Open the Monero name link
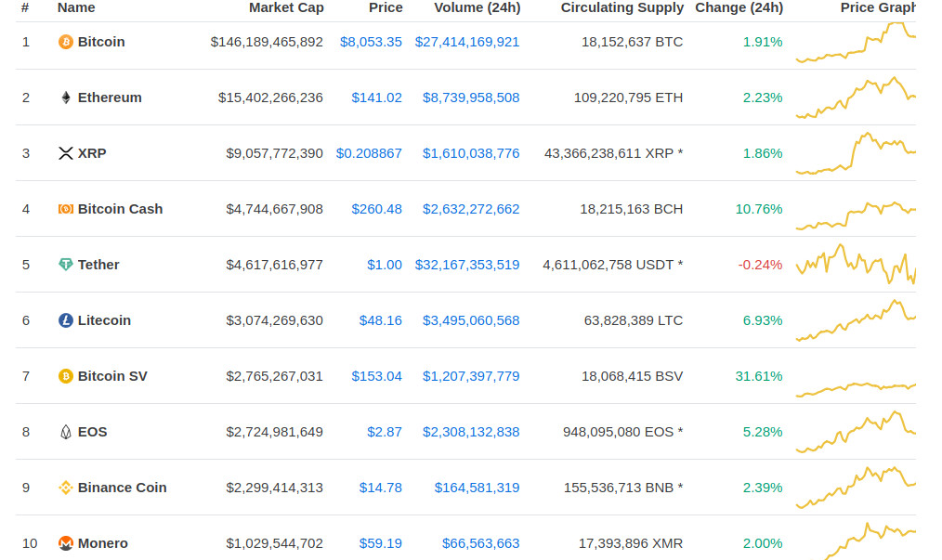The height and width of the screenshot is (560, 942). click(x=103, y=543)
